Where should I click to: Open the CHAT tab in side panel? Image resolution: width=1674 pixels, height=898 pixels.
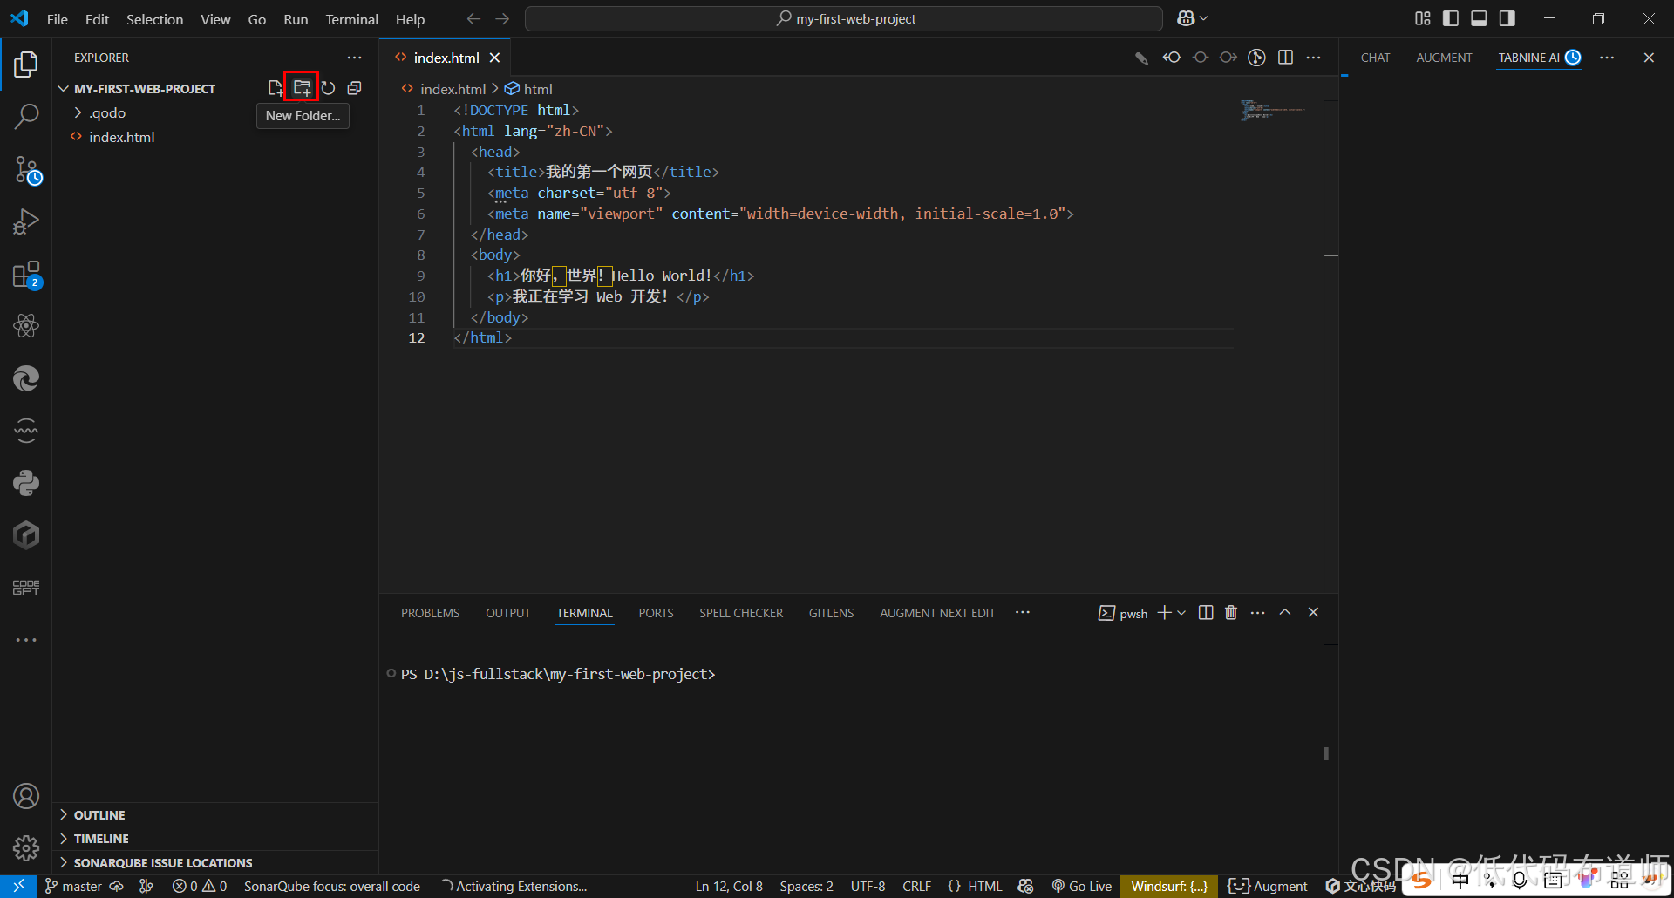(1376, 58)
